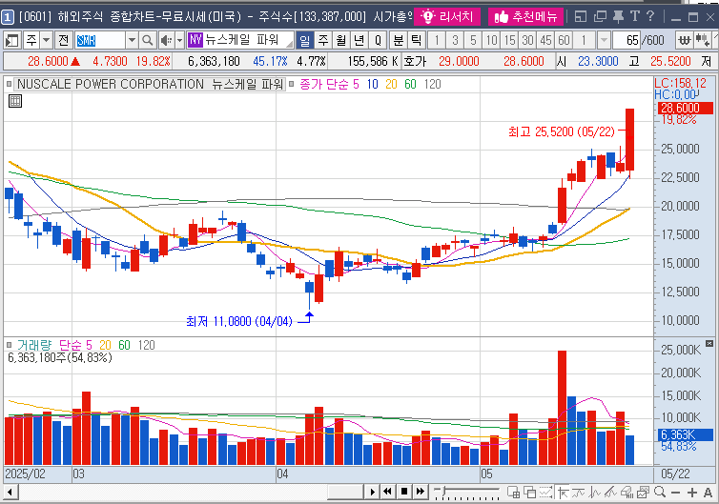Select the 주 weekly period

pyautogui.click(x=323, y=40)
